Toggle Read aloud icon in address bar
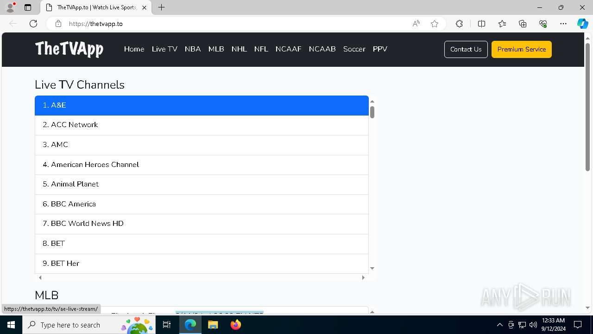The image size is (593, 334). (x=416, y=24)
